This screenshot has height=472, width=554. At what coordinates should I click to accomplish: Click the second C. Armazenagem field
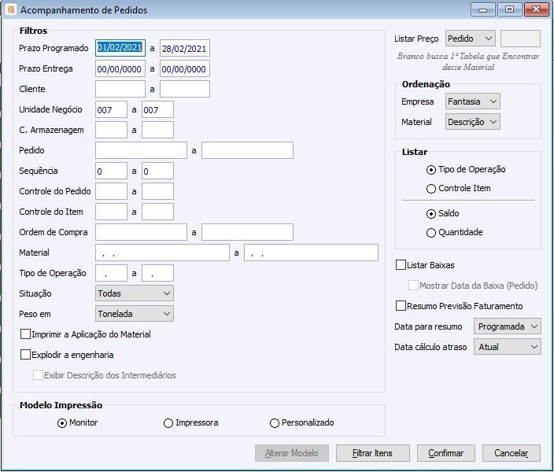(157, 130)
